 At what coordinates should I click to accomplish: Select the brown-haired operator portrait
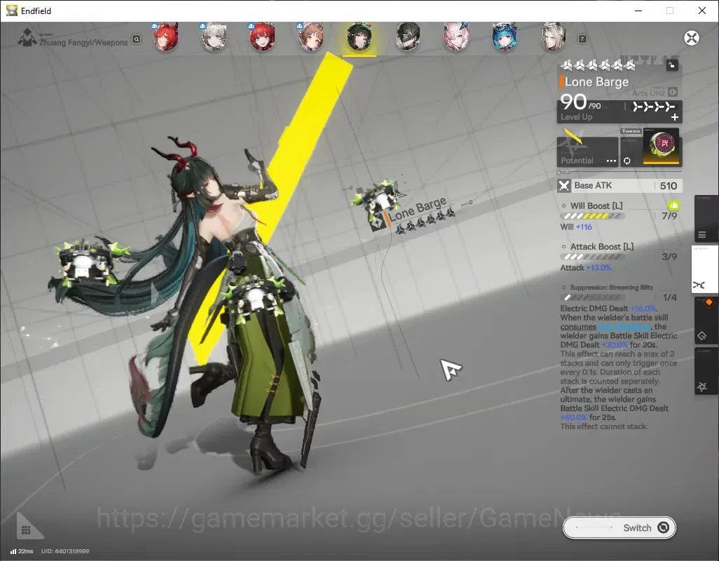(x=311, y=36)
